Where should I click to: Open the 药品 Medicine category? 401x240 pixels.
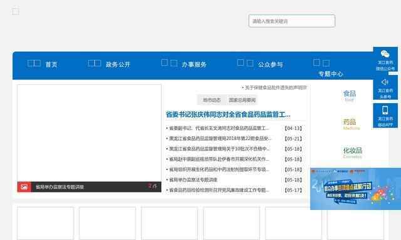click(x=351, y=124)
